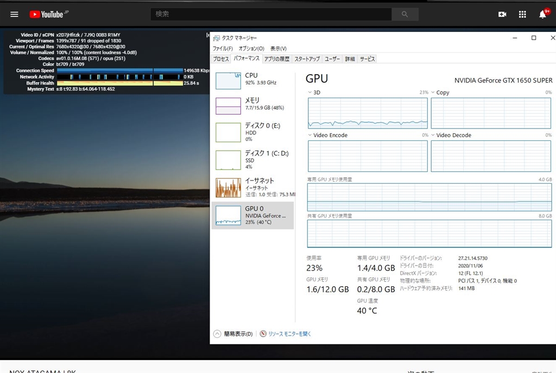Click the 共有 GPU メモリ使用量 graph
Image resolution: width=556 pixels, height=373 pixels.
point(429,234)
